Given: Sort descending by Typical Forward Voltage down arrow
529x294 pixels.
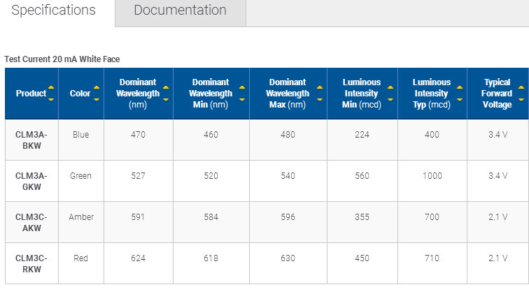Looking at the screenshot, I should click(521, 99).
